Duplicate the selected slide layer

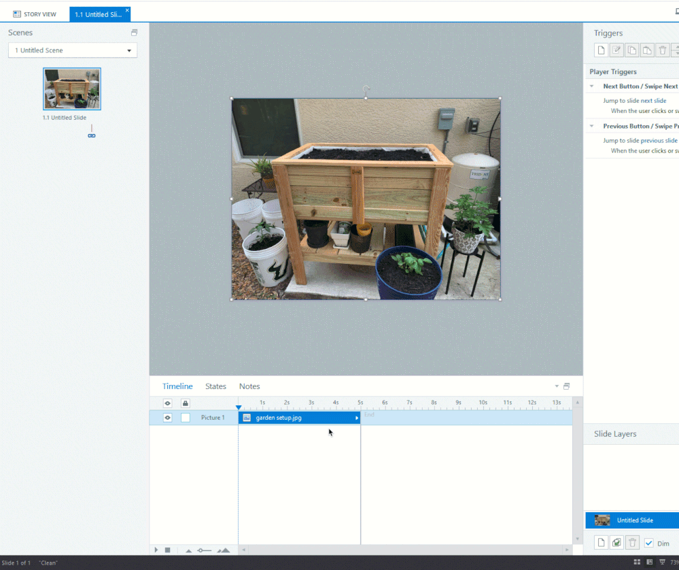click(x=616, y=543)
